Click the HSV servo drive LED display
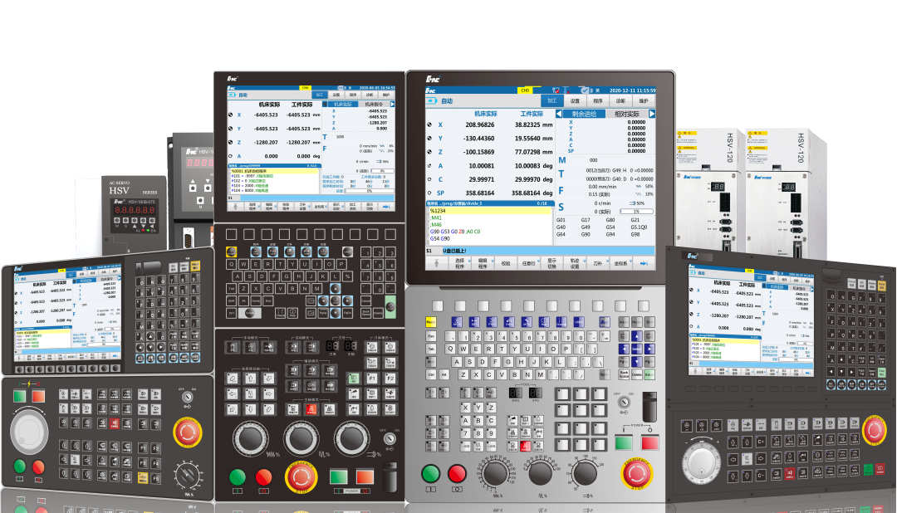Image resolution: width=897 pixels, height=513 pixels. pyautogui.click(x=135, y=210)
